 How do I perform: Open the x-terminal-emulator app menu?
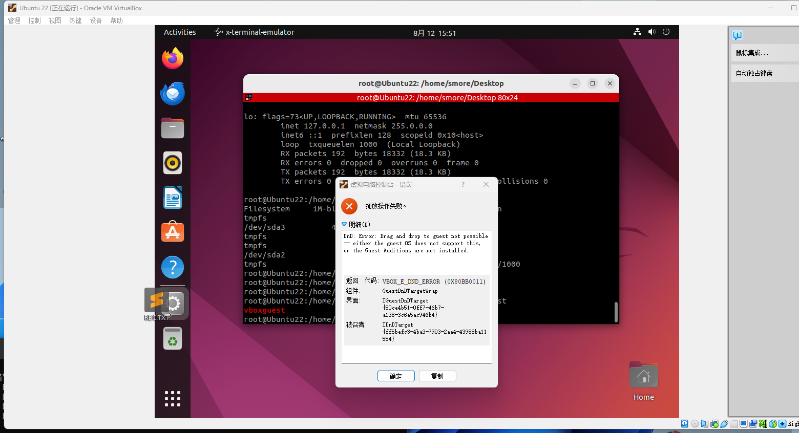click(x=255, y=32)
